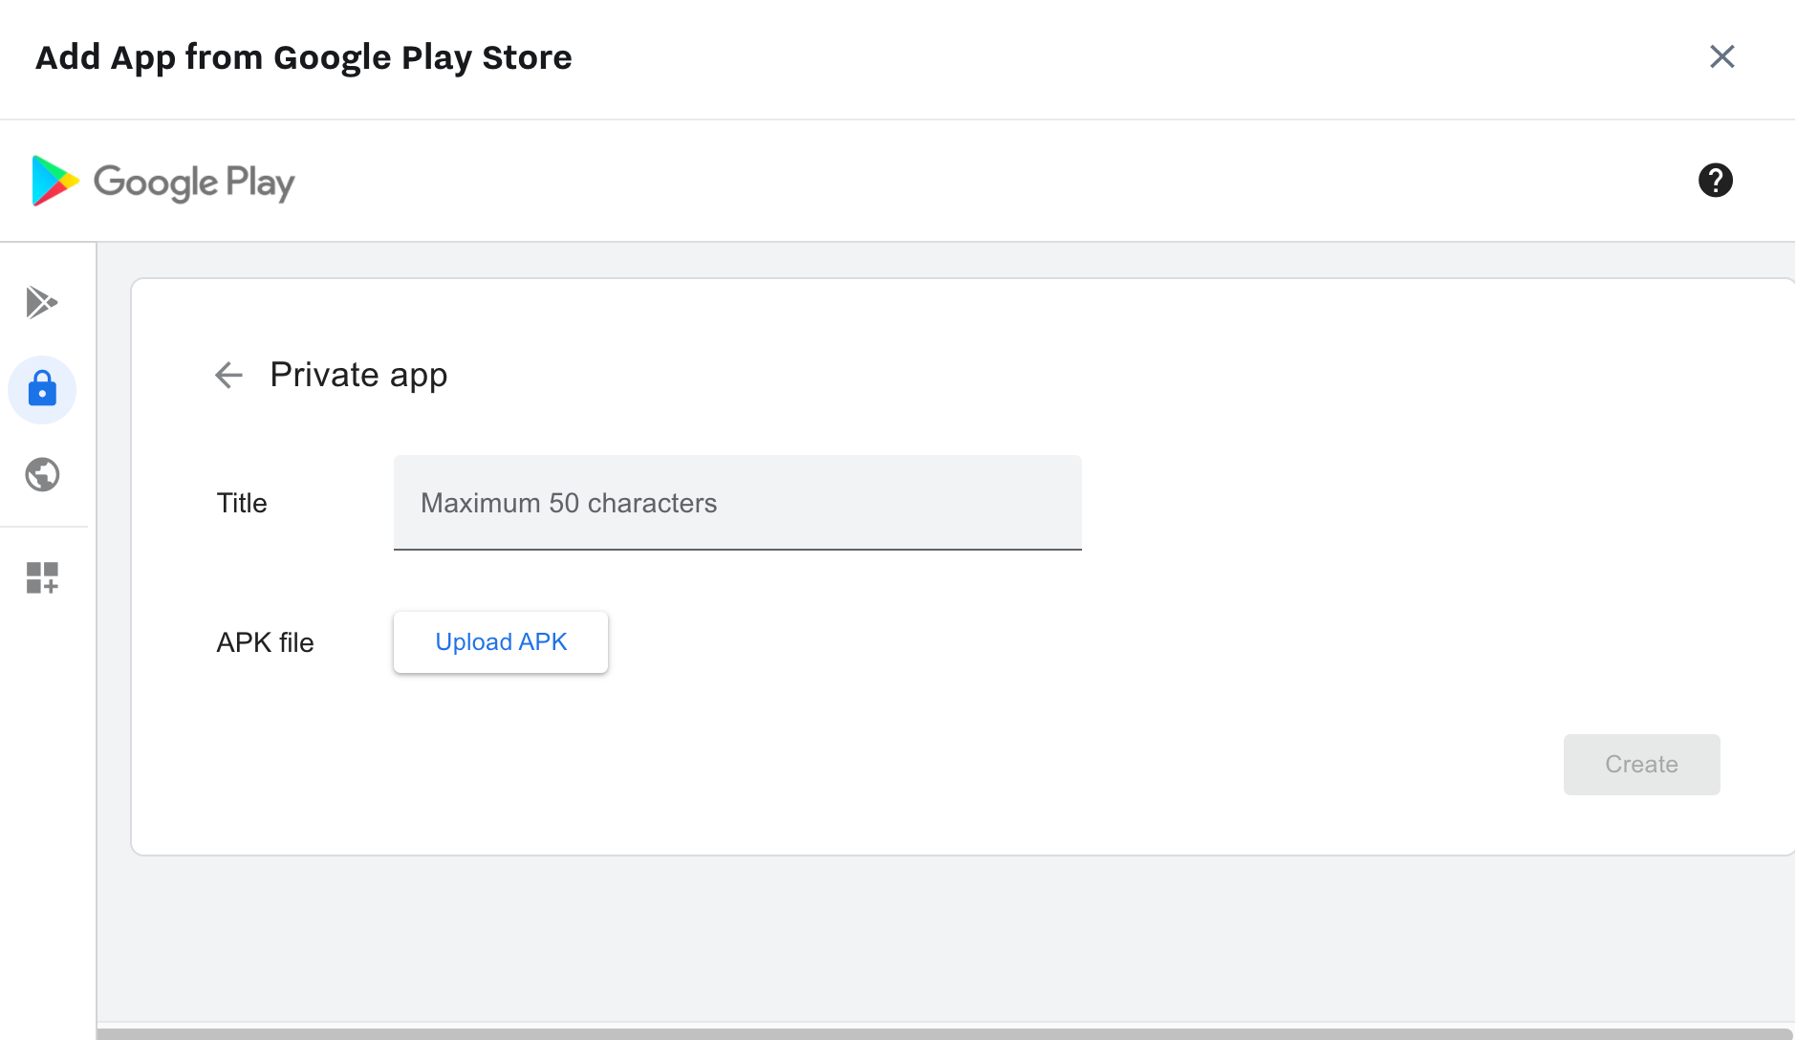Click the "Add App from Google Play Store" title
Screen dimensions: 1797x1040
[303, 57]
